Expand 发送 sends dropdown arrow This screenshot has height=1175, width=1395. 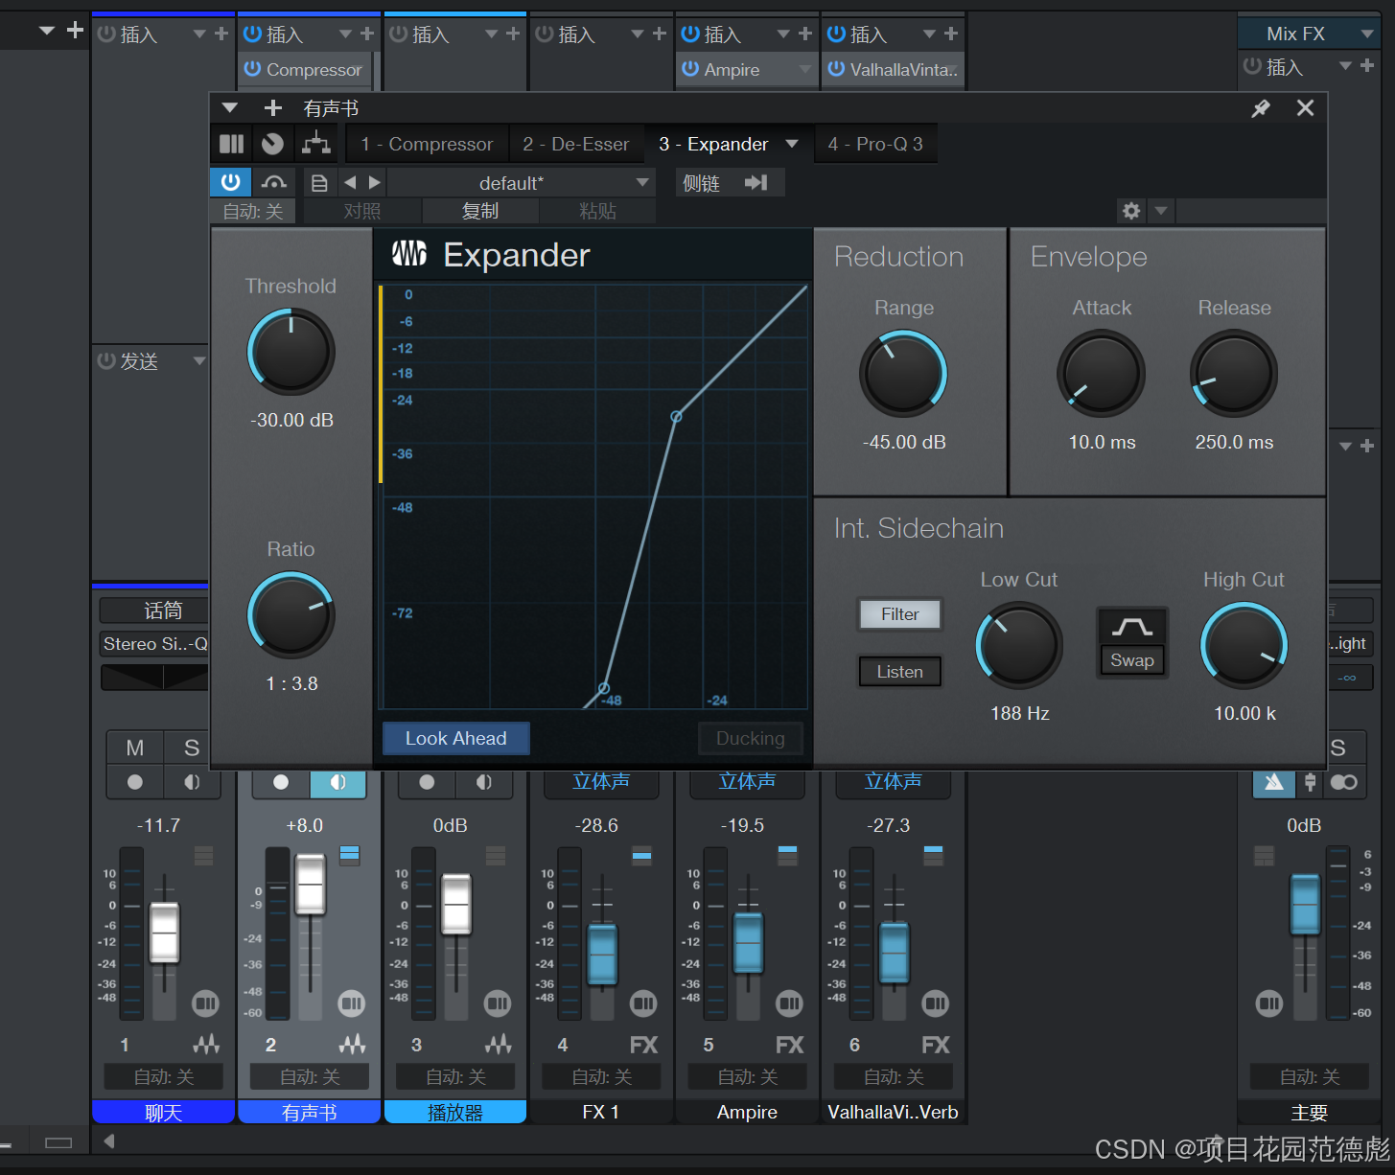(x=199, y=361)
